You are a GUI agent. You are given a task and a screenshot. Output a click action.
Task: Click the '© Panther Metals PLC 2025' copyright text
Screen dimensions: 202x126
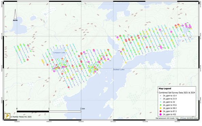point(21,117)
